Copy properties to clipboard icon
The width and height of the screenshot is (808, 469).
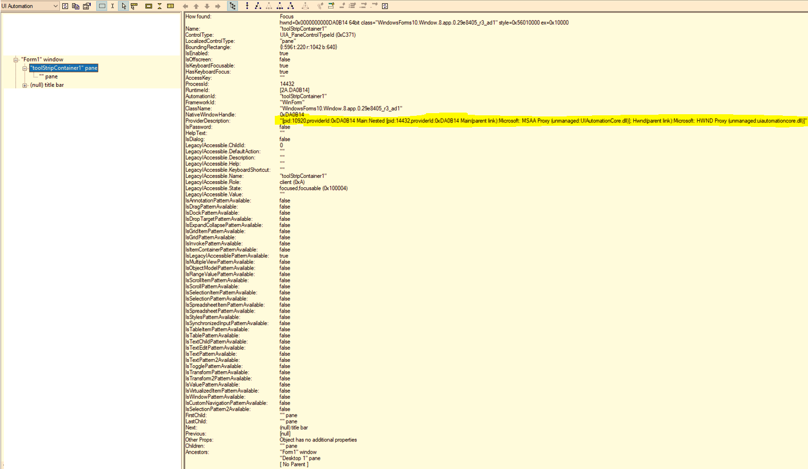coord(76,6)
